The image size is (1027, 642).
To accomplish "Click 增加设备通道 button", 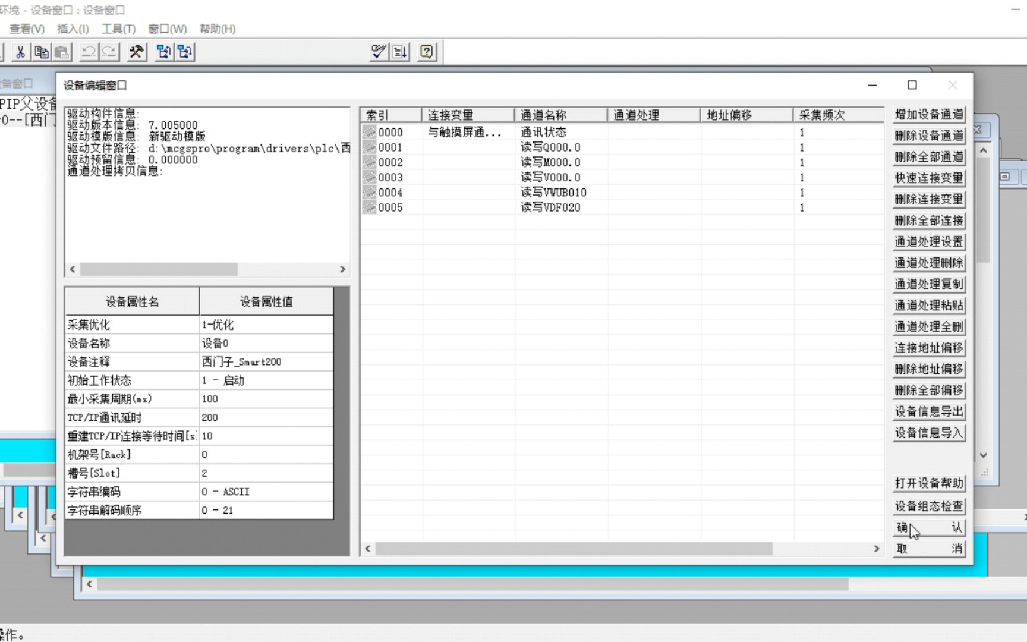I will point(928,114).
